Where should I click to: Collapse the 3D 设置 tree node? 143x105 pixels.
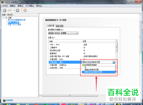[4, 18]
